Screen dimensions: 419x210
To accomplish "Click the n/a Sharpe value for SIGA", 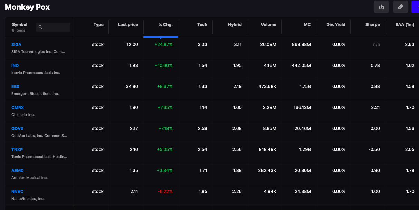I will (376, 45).
